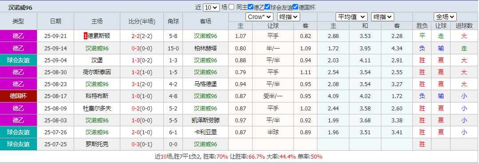Uncheck the 球会友谊 filter checkbox
Screen dimensions: 479x163
(267, 7)
